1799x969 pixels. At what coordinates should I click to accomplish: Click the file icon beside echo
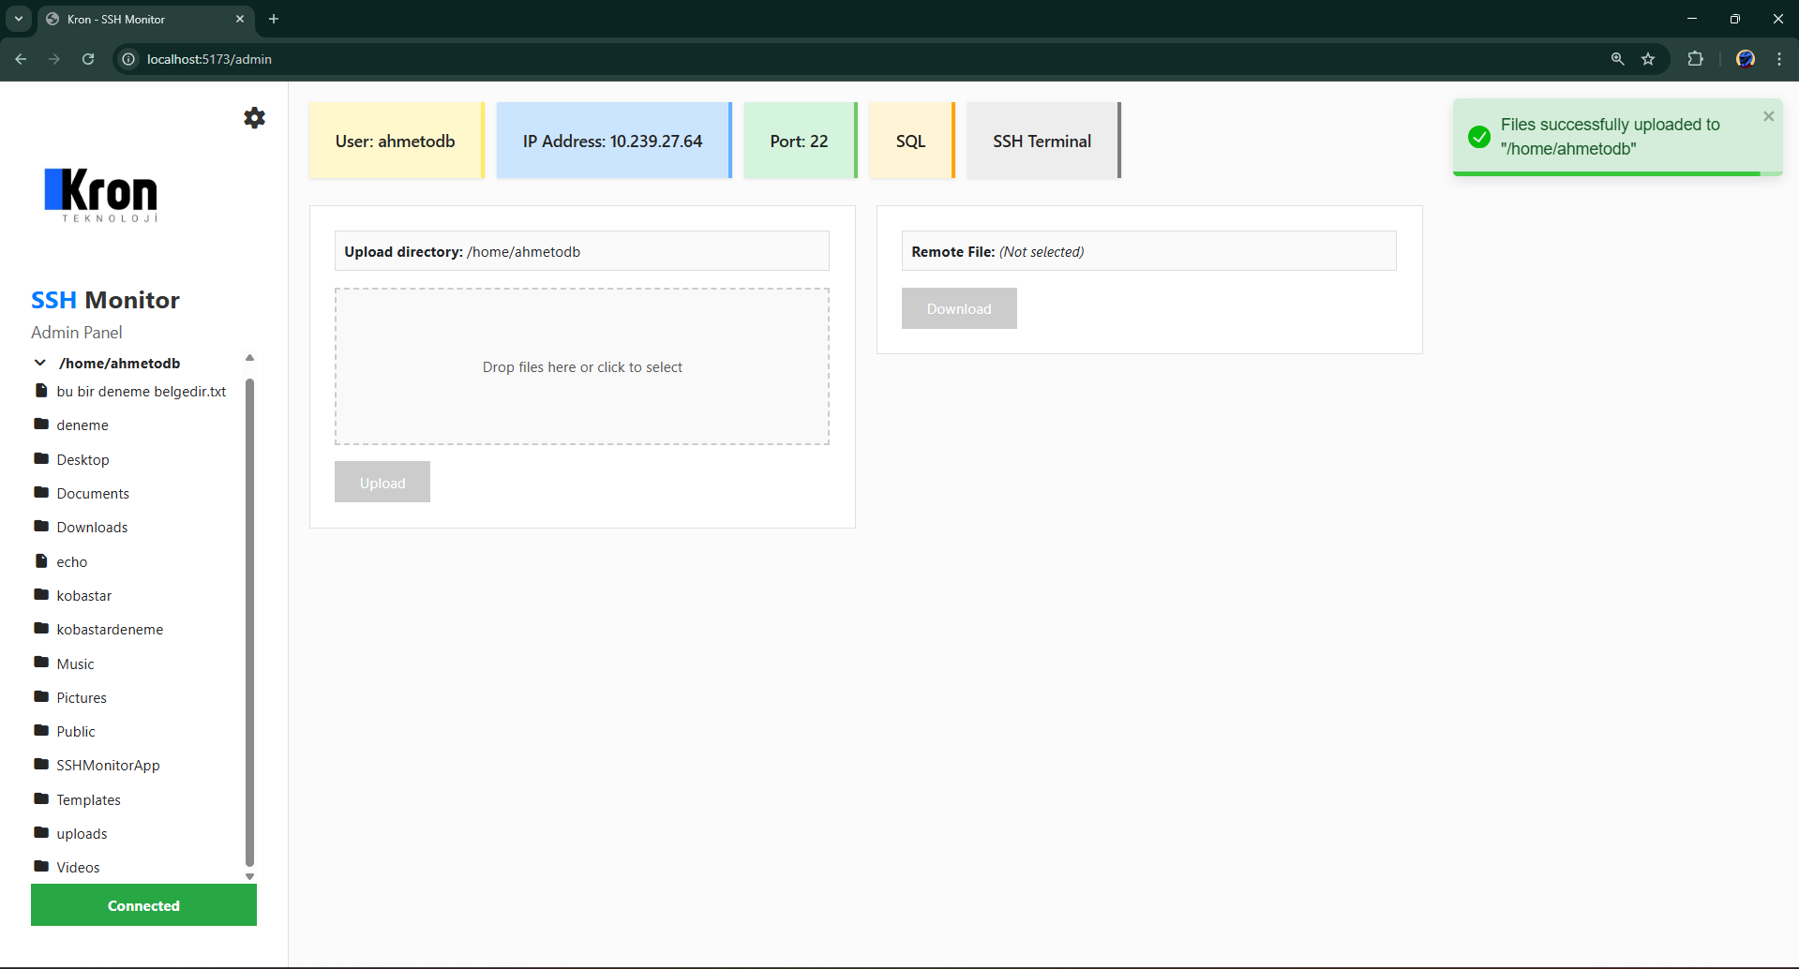pos(41,560)
